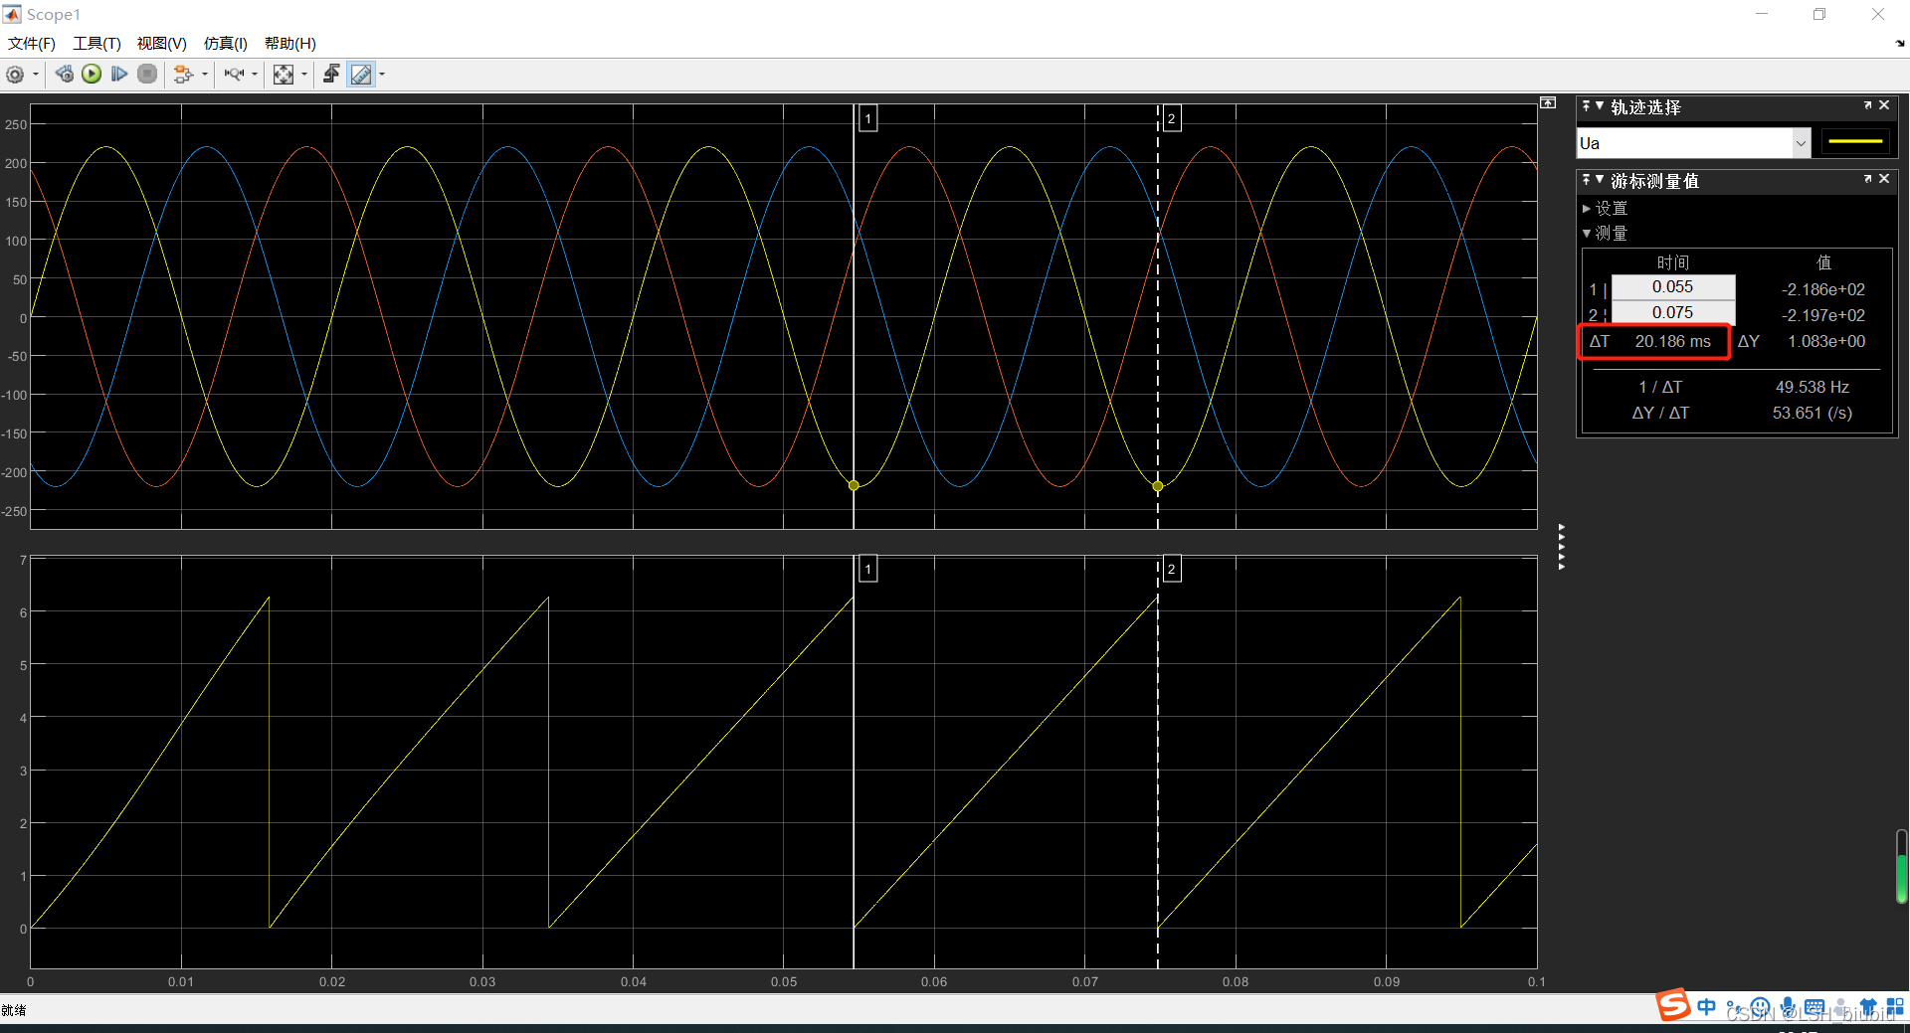Click the ΔY/ΔT value 53.651 (/s)

pos(1813,414)
